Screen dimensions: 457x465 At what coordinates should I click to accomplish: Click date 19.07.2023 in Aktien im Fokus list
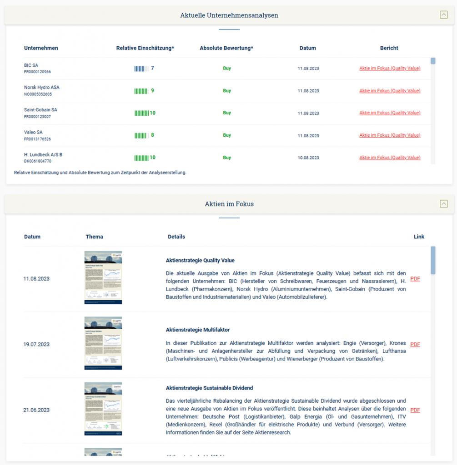36,344
